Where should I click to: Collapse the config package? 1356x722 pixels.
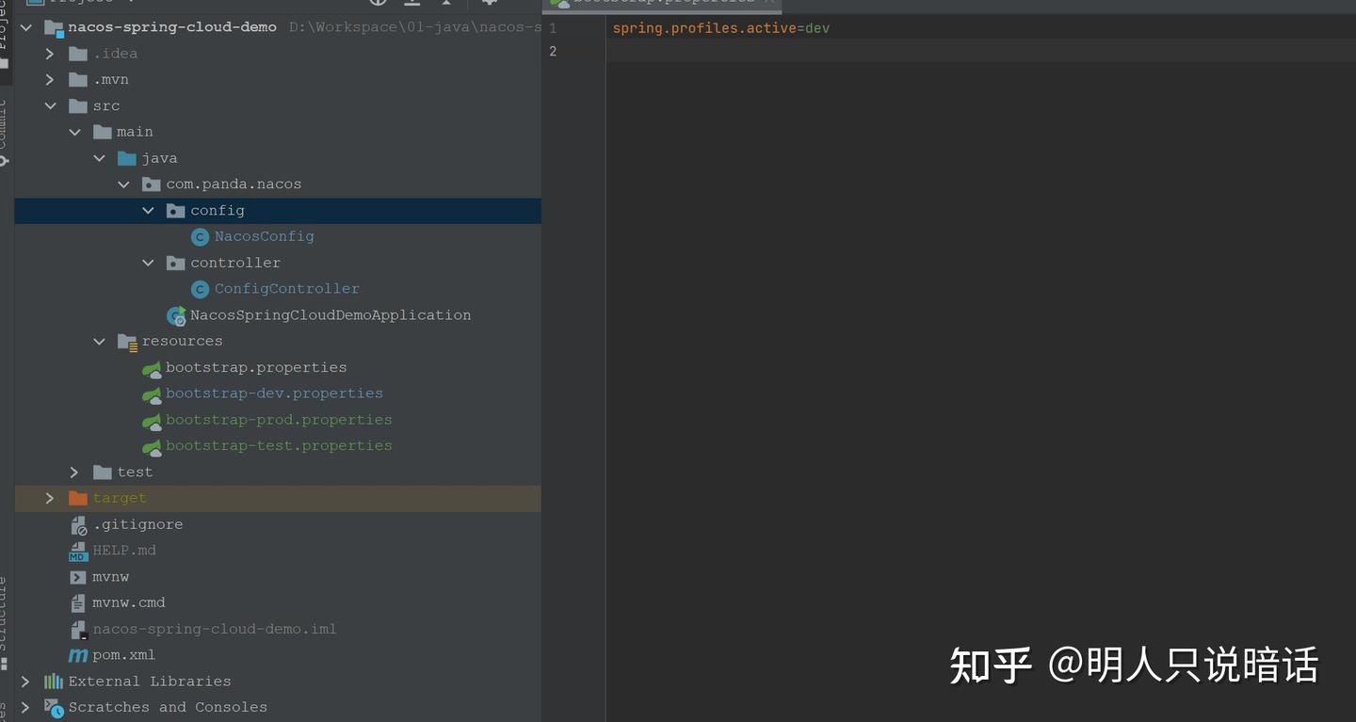pyautogui.click(x=148, y=211)
